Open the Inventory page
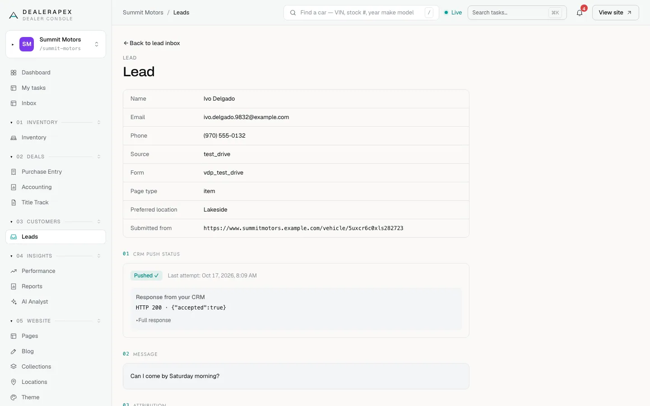Screen dimensions: 650x406 click(x=56, y=138)
